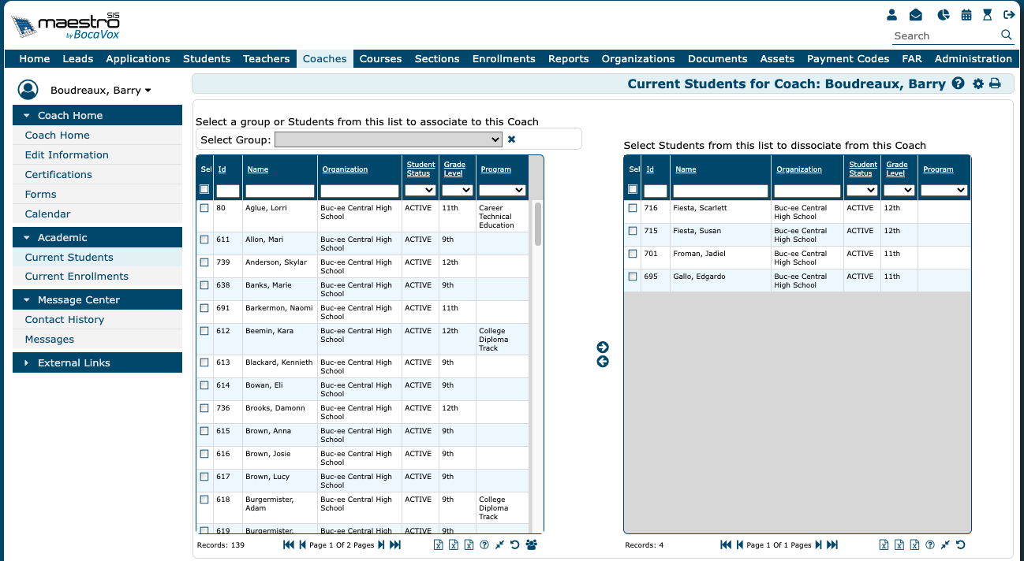The width and height of the screenshot is (1024, 561).
Task: Go to next page of left student list
Action: click(x=381, y=544)
